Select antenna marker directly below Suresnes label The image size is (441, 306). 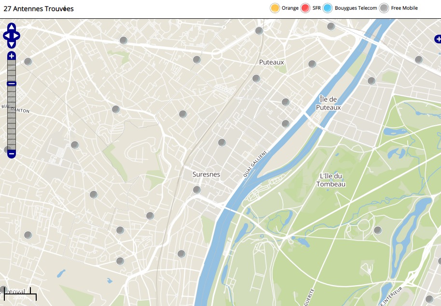click(197, 190)
